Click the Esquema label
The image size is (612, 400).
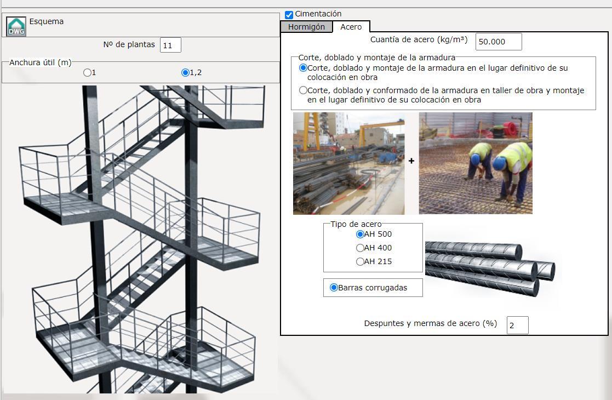[x=47, y=21]
